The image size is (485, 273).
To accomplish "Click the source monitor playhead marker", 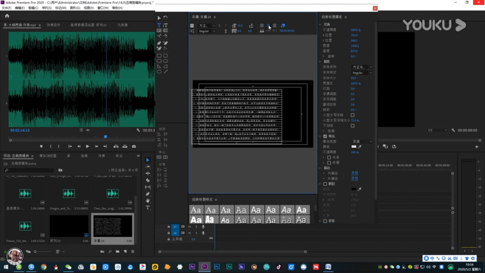I will [x=106, y=136].
